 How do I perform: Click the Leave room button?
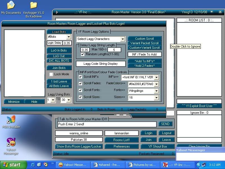166,140
